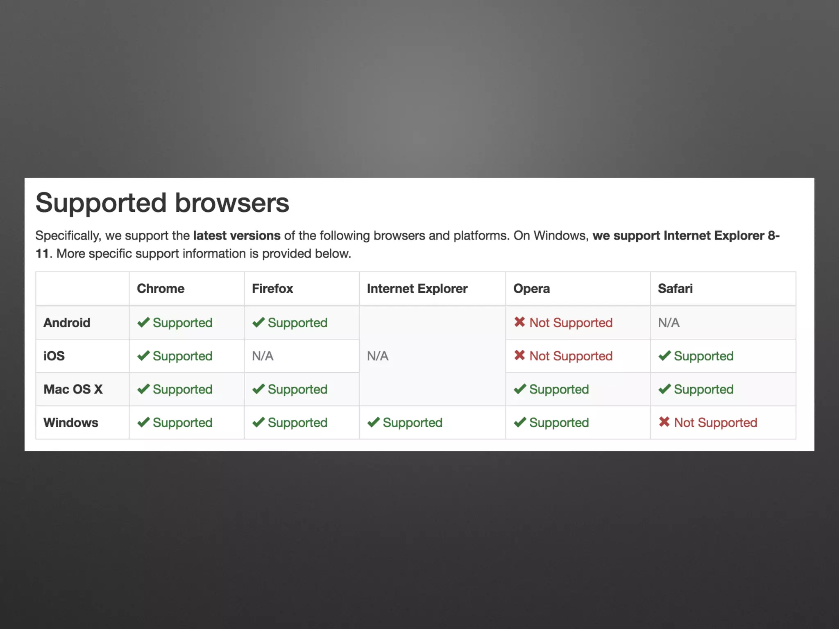
Task: Click the Windows row label
Action: click(71, 422)
